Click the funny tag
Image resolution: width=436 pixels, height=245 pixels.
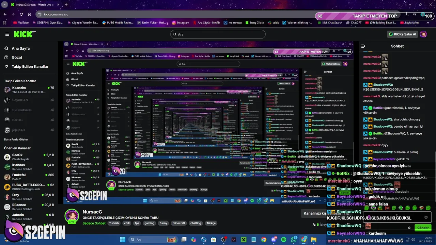click(163, 223)
